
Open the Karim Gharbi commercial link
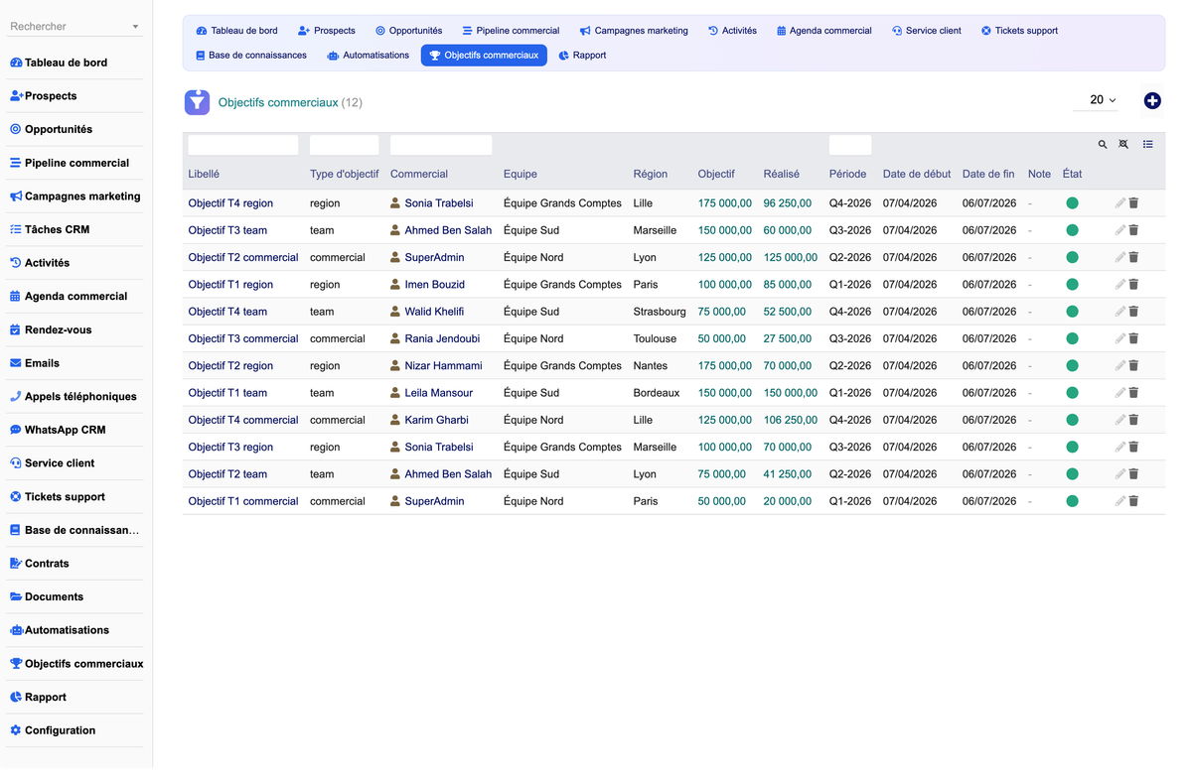[436, 420]
